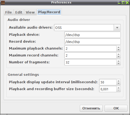Focus the Playback device field

point(93,35)
